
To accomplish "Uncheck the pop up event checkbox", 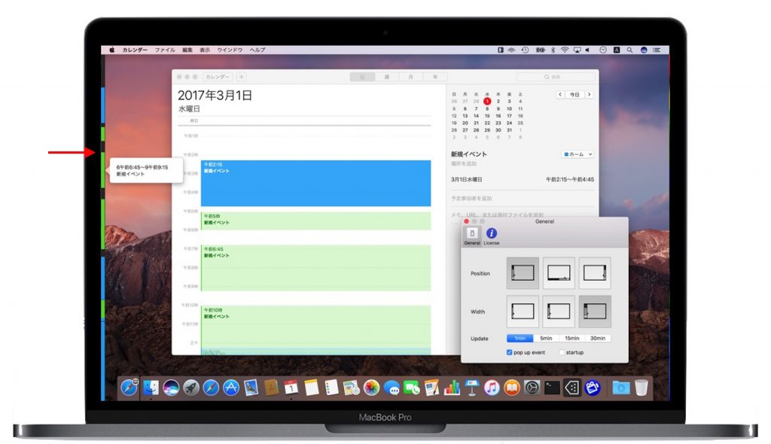I will [x=510, y=352].
